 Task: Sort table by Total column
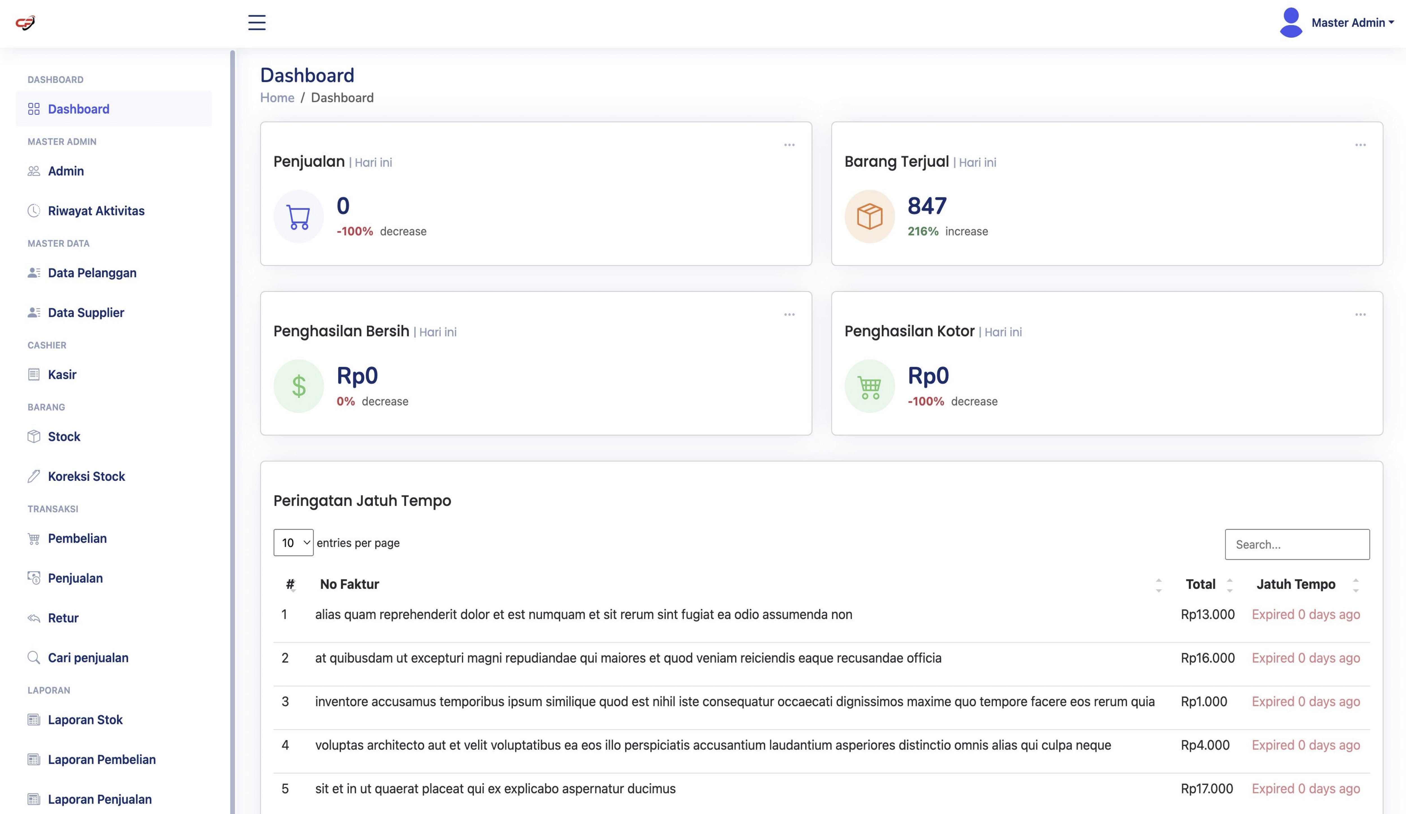tap(1200, 584)
